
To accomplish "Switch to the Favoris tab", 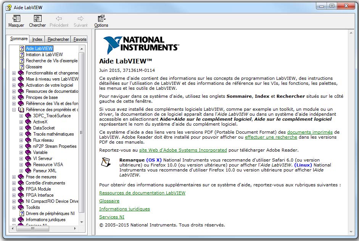I will click(79, 39).
